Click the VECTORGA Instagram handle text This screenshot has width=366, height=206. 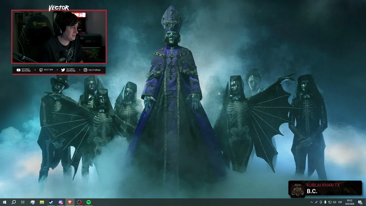click(94, 70)
